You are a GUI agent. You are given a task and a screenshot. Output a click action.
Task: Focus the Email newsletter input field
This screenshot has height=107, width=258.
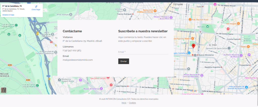[143, 52]
